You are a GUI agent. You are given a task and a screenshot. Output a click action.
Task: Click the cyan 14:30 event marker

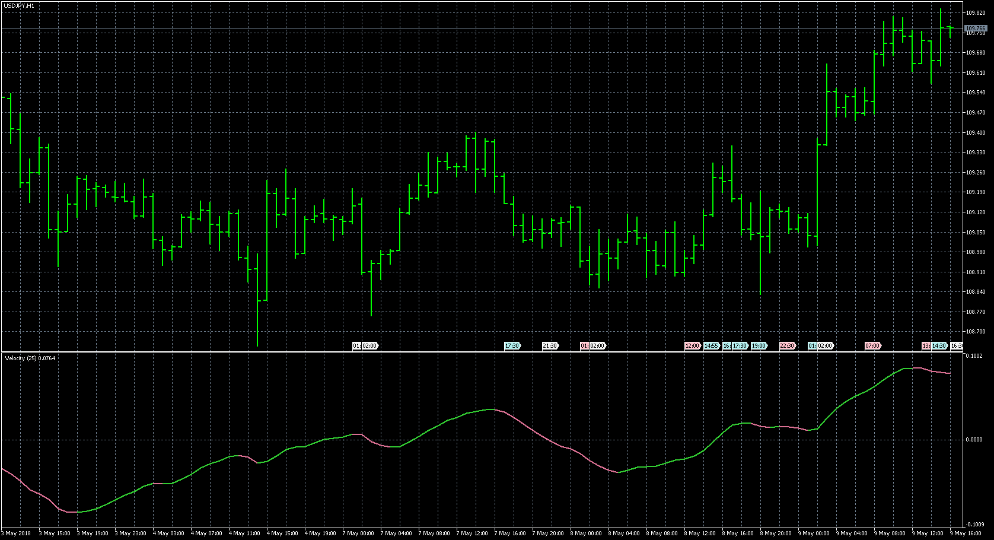click(939, 346)
